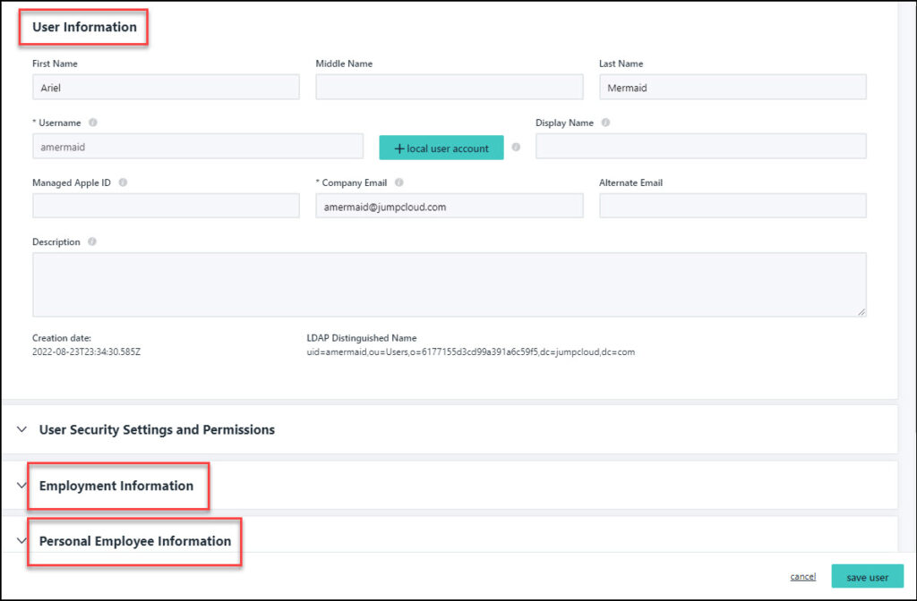Click the save user button
This screenshot has height=601, width=917.
pos(867,577)
